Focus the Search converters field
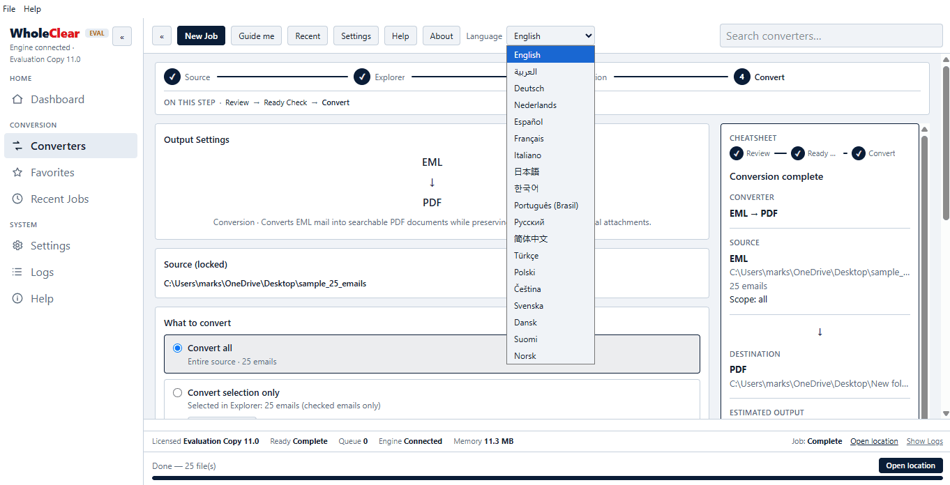This screenshot has height=485, width=950. tap(831, 36)
